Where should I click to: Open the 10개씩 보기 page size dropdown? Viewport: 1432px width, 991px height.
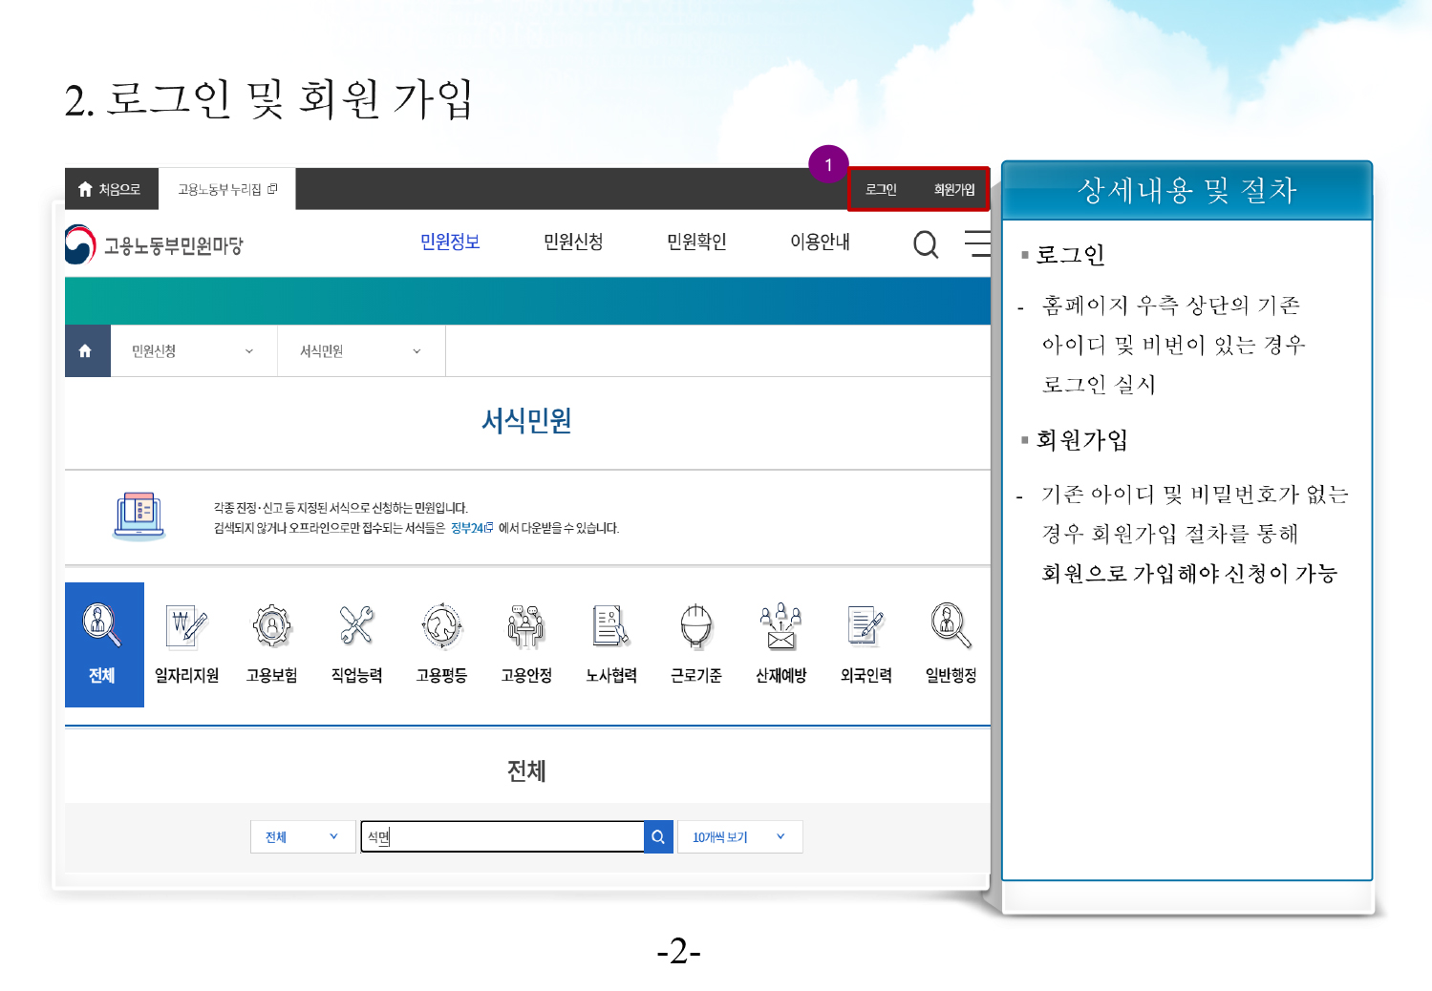pos(739,837)
